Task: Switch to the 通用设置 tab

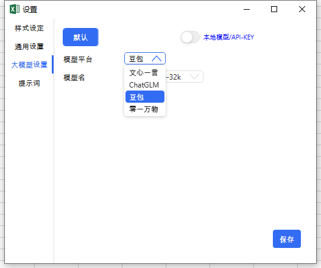Action: [29, 47]
